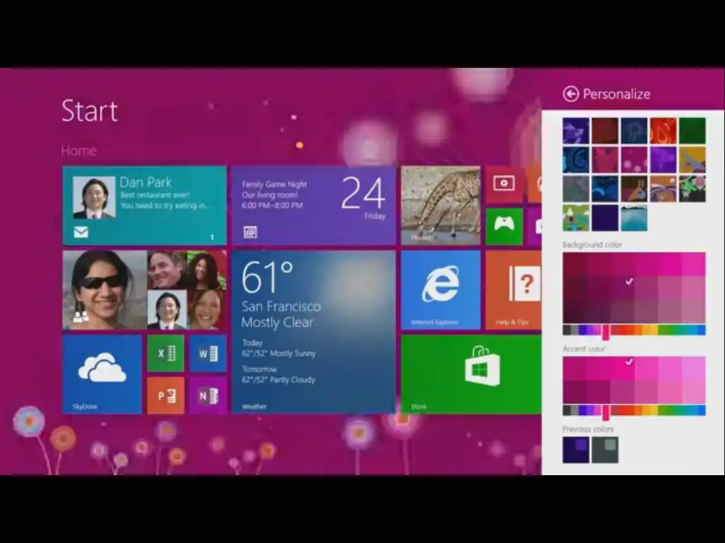This screenshot has width=725, height=543.
Task: Open the Mail tile envelope icon
Action: point(81,232)
